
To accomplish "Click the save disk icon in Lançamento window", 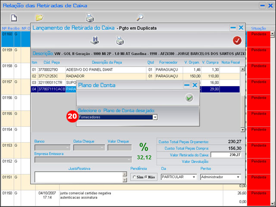I will (94, 41).
